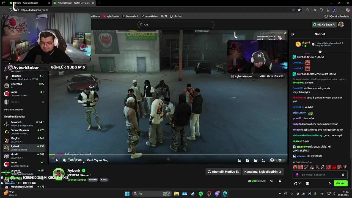
Task: Open the browser downloads icon
Action: click(x=328, y=10)
